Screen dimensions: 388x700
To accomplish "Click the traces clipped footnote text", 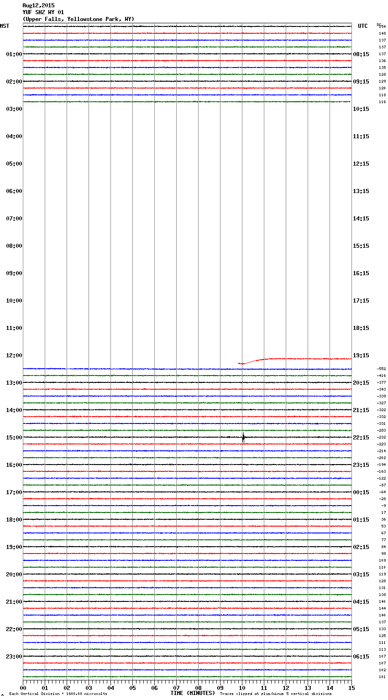I will pyautogui.click(x=276, y=694).
